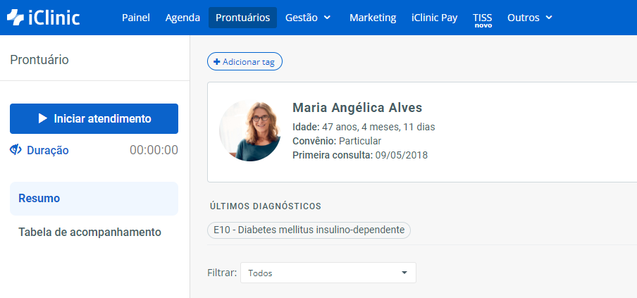The height and width of the screenshot is (298, 637).
Task: Open the TISS novo menu
Action: [483, 19]
